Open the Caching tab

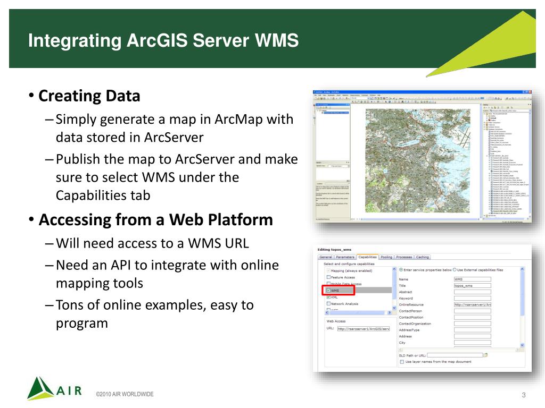pos(422,257)
